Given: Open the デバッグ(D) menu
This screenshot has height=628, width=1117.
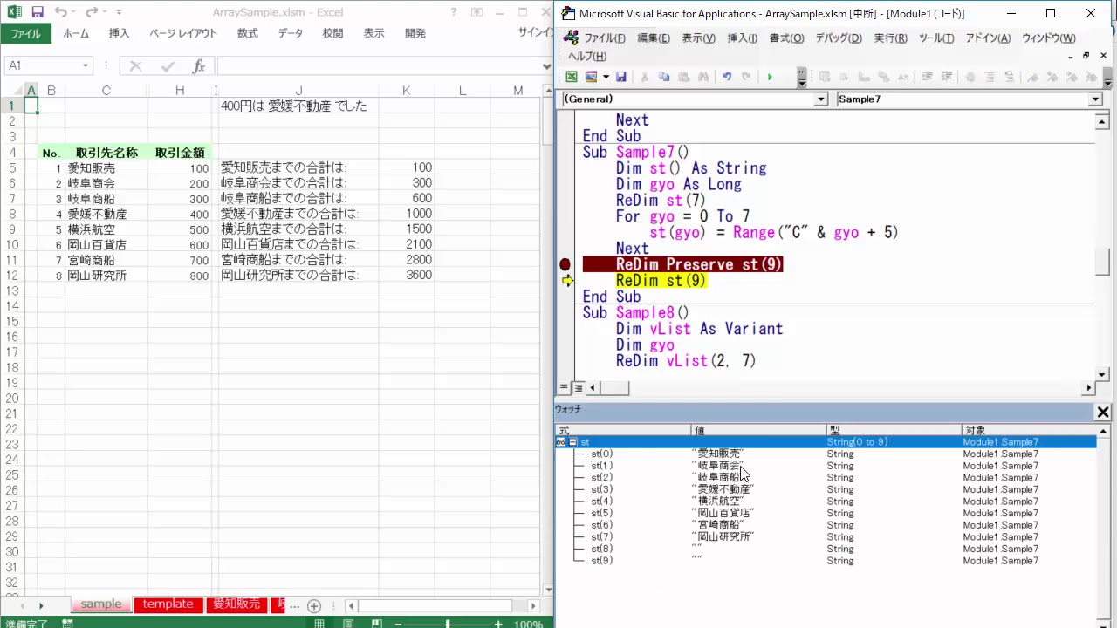Looking at the screenshot, I should 838,38.
